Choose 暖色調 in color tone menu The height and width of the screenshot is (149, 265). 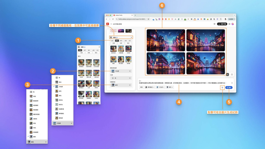(x=62, y=118)
